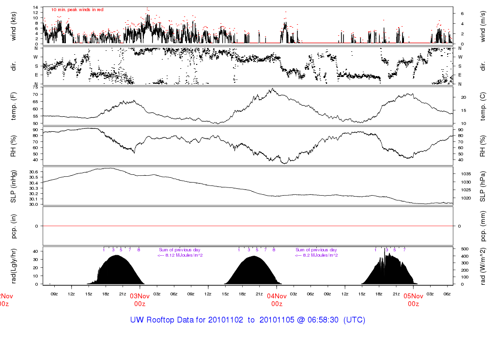Select the "rad(Lgly/hr)" axis label
Viewport: 496px width, 339px height.
[13, 266]
